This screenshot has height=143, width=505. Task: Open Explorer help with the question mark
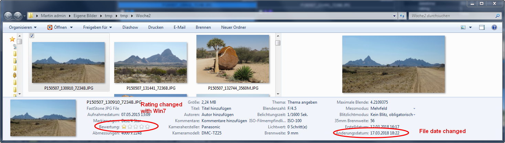494,27
